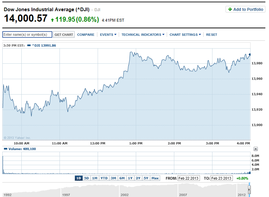Select the 1Y time range
269x197 pixels.
coord(130,178)
